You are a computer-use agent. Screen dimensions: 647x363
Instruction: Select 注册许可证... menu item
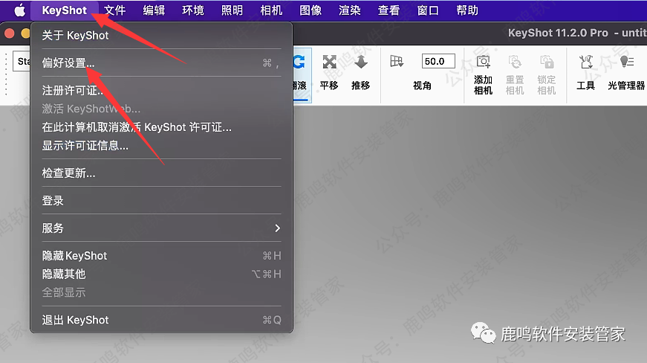click(74, 91)
